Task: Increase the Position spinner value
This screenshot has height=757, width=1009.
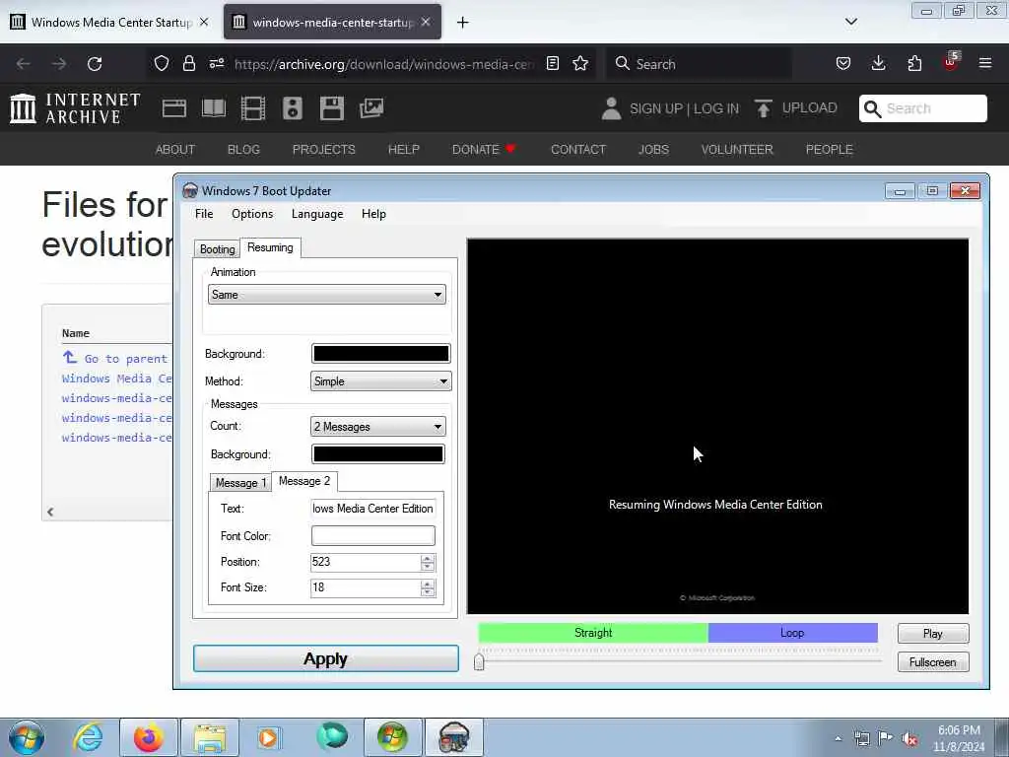Action: tap(428, 558)
